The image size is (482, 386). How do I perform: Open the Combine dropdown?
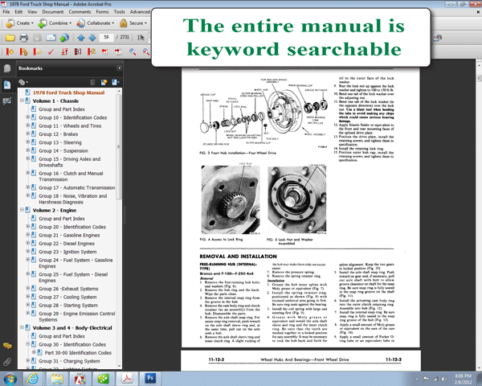coord(55,23)
